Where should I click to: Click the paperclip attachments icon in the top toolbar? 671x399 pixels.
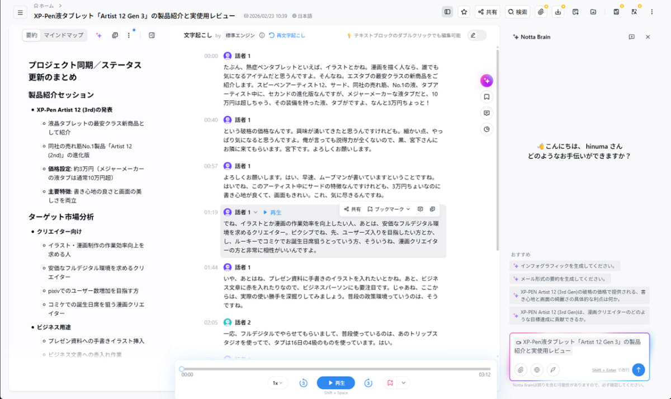pos(540,11)
